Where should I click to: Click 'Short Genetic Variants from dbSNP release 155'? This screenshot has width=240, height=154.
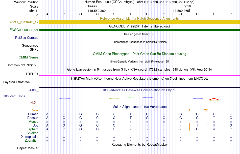(139, 61)
